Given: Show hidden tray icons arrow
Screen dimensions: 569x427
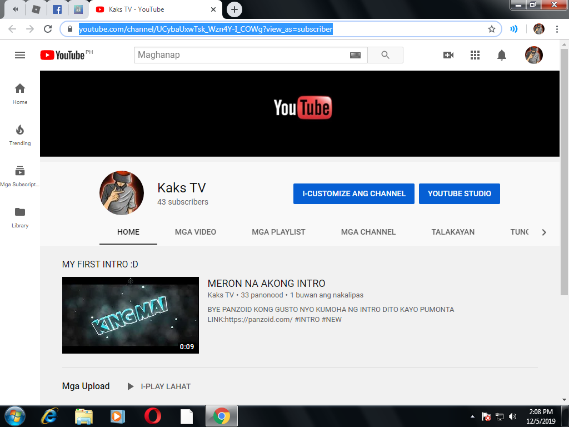Looking at the screenshot, I should pyautogui.click(x=472, y=416).
